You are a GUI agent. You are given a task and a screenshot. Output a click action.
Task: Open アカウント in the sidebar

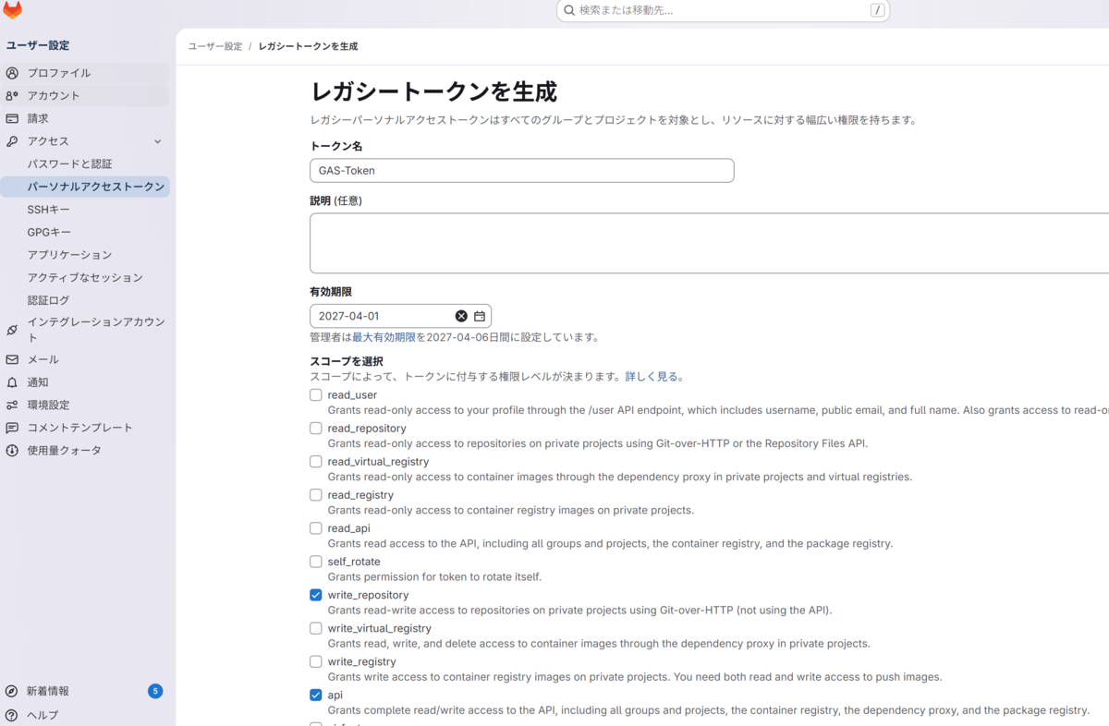pyautogui.click(x=85, y=96)
